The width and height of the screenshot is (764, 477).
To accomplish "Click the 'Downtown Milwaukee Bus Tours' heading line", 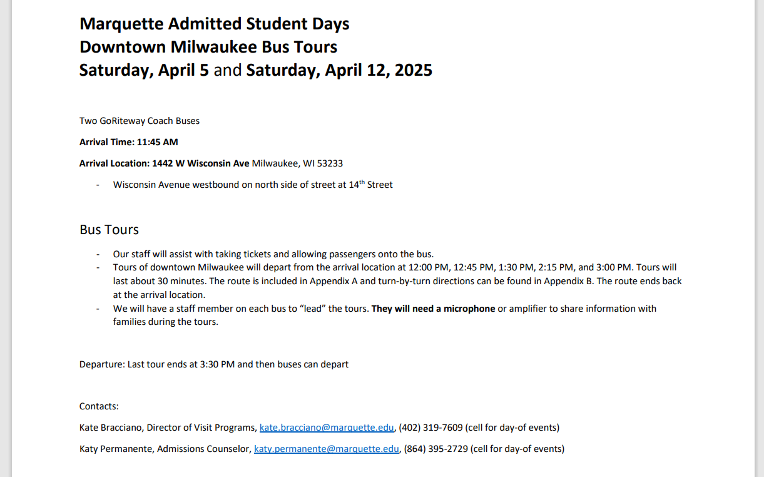I will [x=208, y=47].
